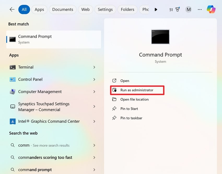Open file location of Command Prompt
222x174 pixels.
[x=135, y=99]
